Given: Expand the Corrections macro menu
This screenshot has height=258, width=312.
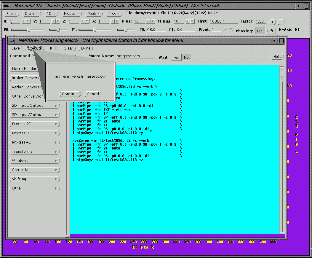Looking at the screenshot, I should [x=34, y=170].
